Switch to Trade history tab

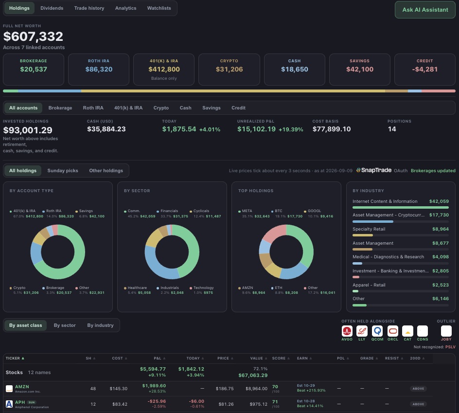89,8
